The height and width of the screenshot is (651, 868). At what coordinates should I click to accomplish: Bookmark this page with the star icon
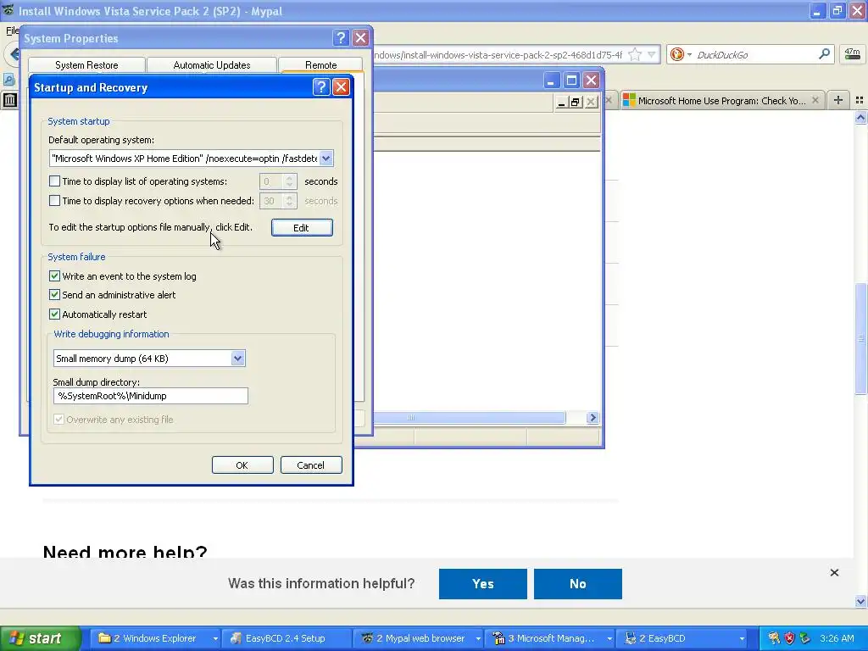point(636,54)
